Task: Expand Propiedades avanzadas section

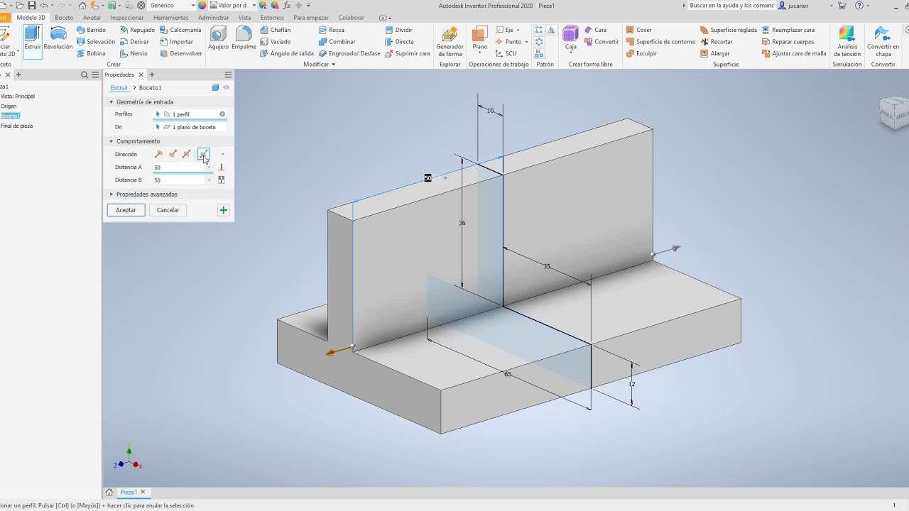Action: (111, 194)
